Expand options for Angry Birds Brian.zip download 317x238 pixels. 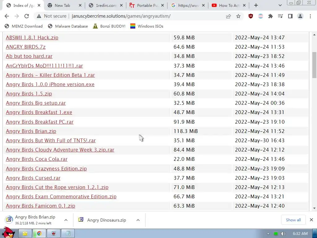(66, 220)
